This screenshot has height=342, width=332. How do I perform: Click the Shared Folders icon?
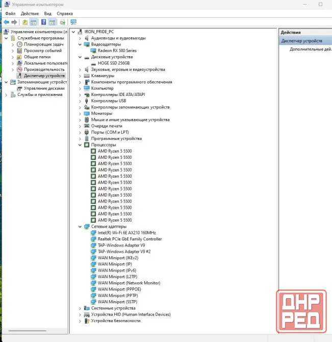pos(19,57)
